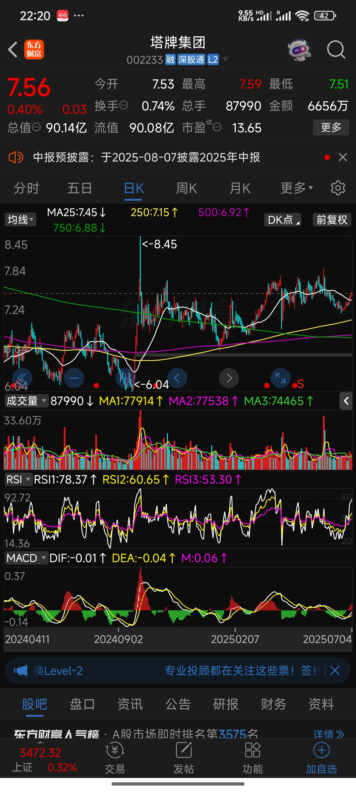356x792 pixels.
Task: Zoom out chart with minus button
Action: pos(74,378)
